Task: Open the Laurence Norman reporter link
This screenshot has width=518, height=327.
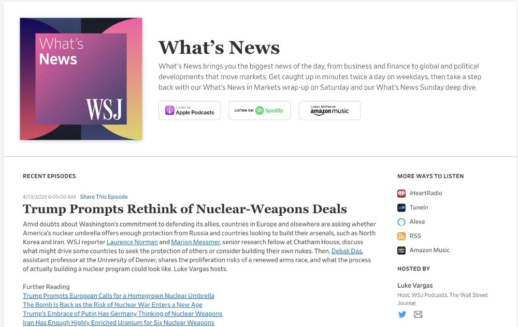Action: 132,242
